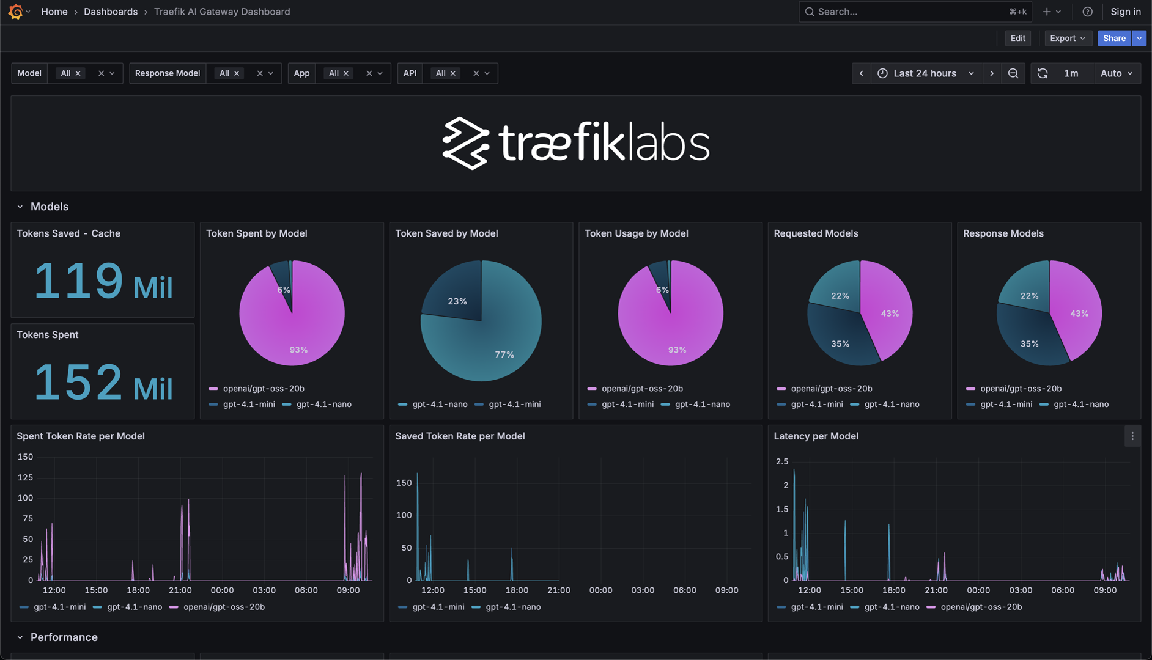Focus the Search field
The image size is (1152, 660).
tap(915, 12)
